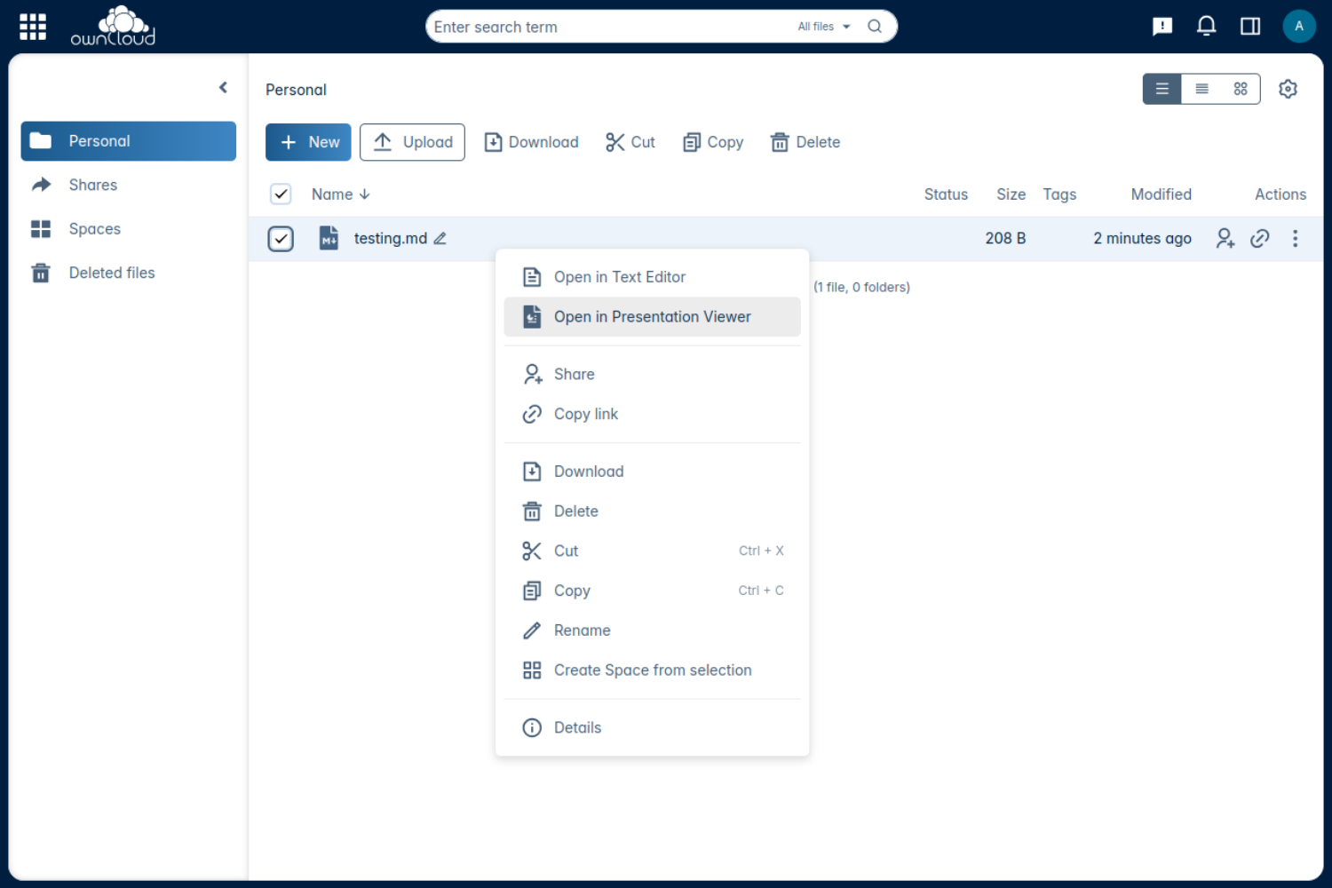Uncheck the testing.md row checkbox
Image resolution: width=1332 pixels, height=888 pixels.
pos(281,239)
